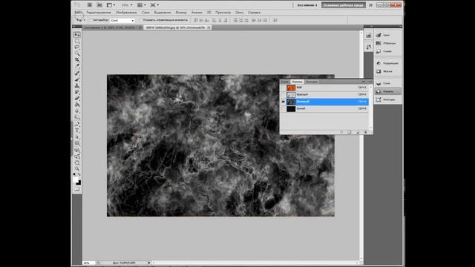The height and width of the screenshot is (267, 475).
Task: Select the History Brush tool
Action: (77, 92)
